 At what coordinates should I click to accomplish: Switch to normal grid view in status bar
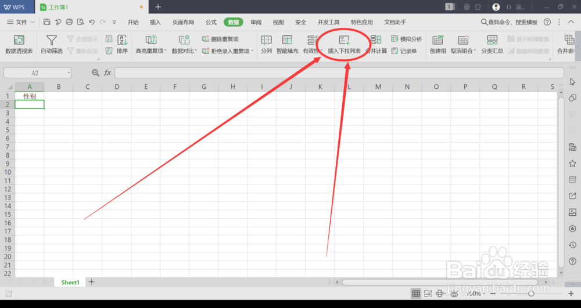pyautogui.click(x=416, y=293)
